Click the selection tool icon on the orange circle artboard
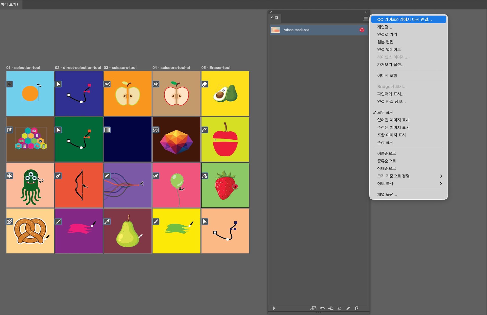 pyautogui.click(x=10, y=84)
